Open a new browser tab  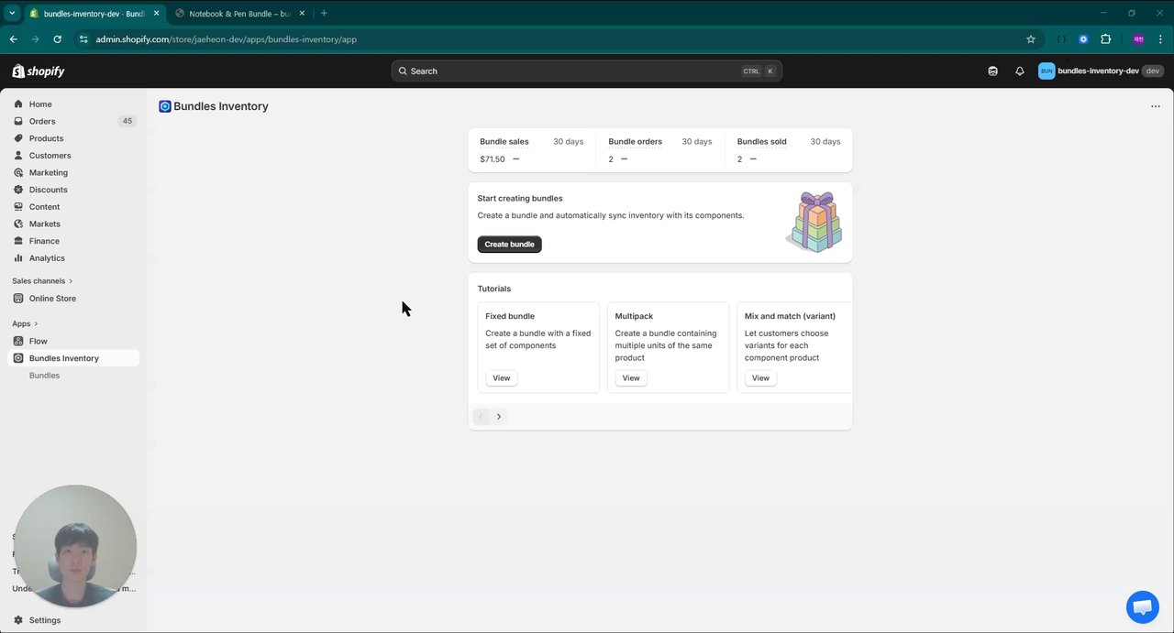pos(324,14)
